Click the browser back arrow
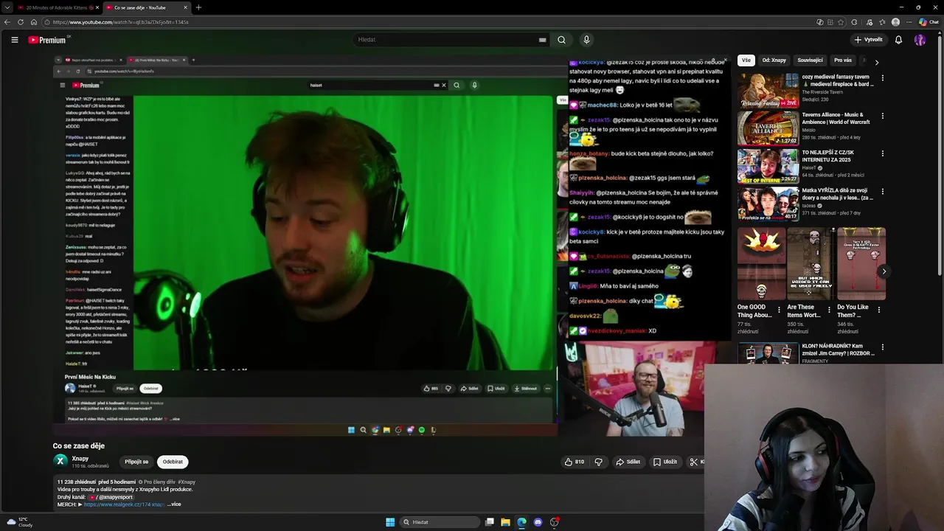944x531 pixels. pyautogui.click(x=7, y=22)
